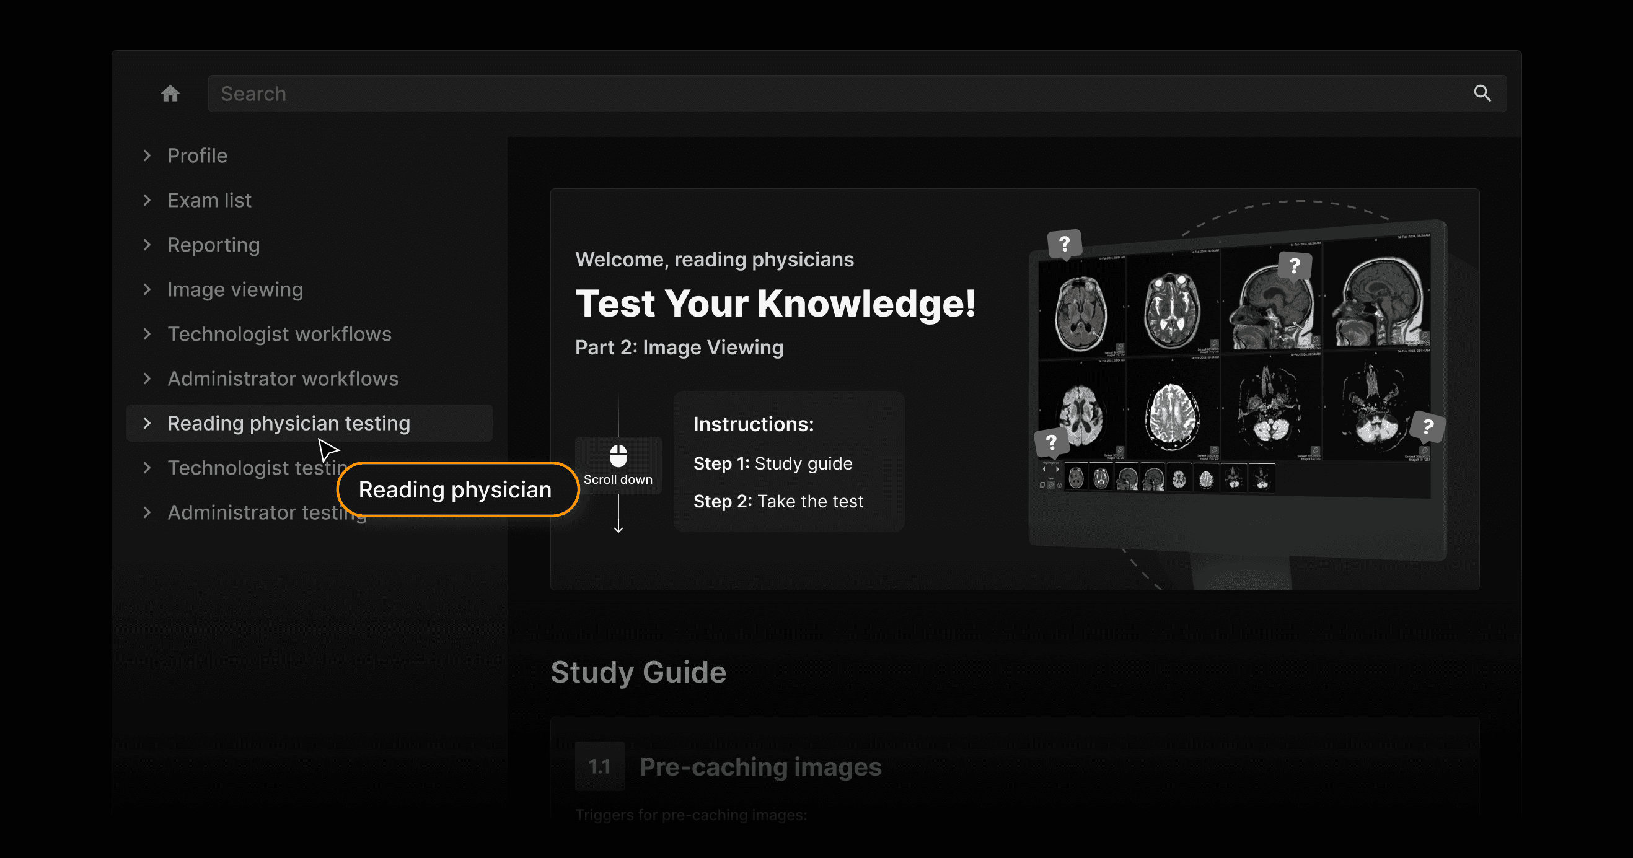Screen dimensions: 1633x858
Task: Expand the Reporting chevron
Action: tap(147, 245)
